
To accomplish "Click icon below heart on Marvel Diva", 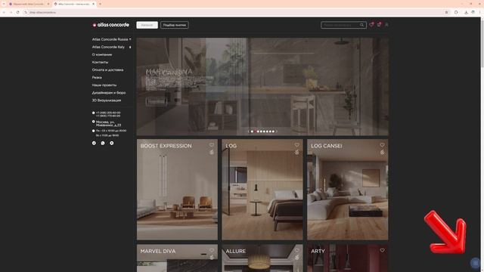I will click(x=212, y=257).
